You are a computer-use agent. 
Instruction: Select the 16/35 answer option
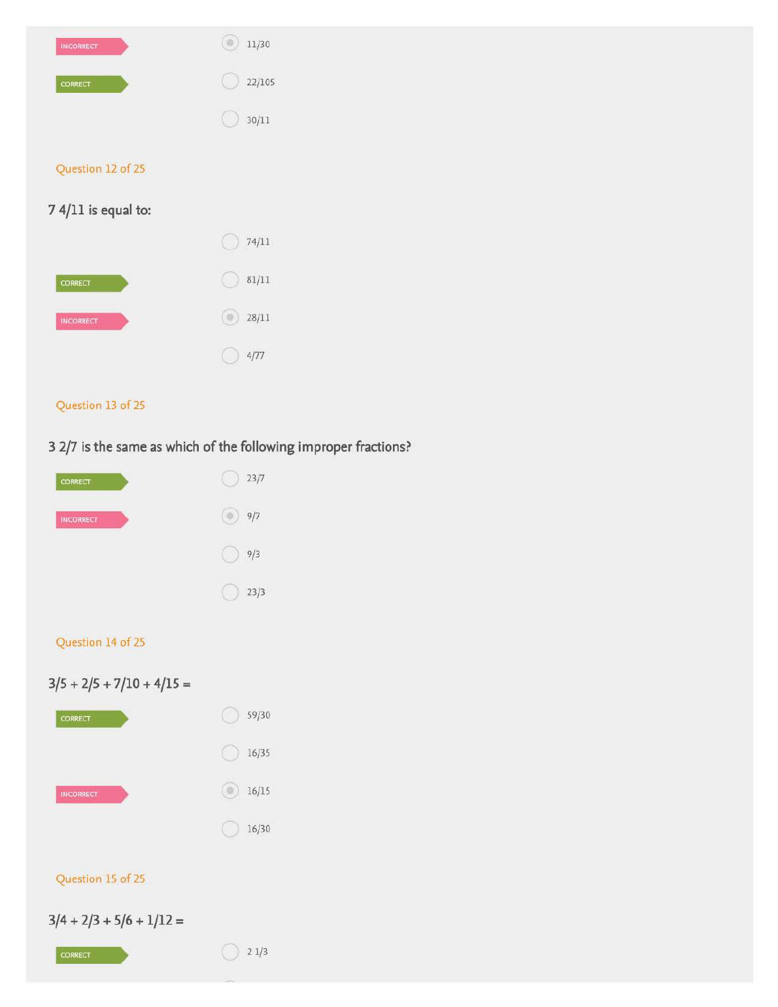pyautogui.click(x=230, y=753)
